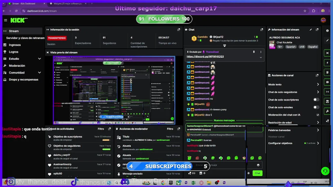
Task: Open Moderación del chat con IA
Action: (293, 115)
